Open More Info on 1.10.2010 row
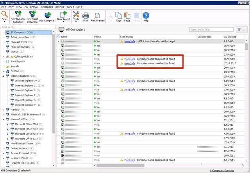 (129, 81)
